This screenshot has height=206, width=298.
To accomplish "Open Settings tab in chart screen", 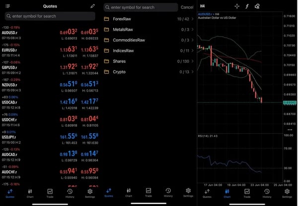I will click(287, 193).
